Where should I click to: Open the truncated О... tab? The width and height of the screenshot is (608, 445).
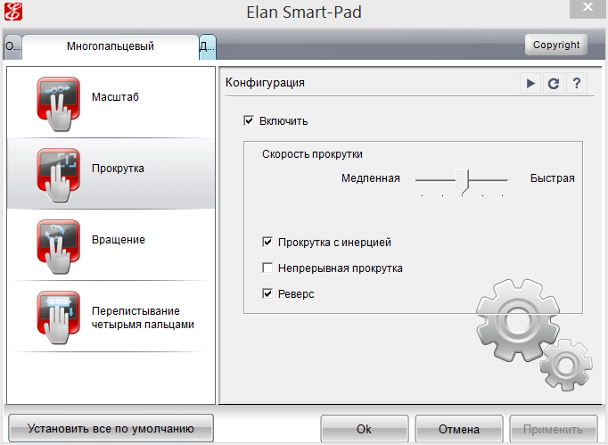pyautogui.click(x=12, y=47)
